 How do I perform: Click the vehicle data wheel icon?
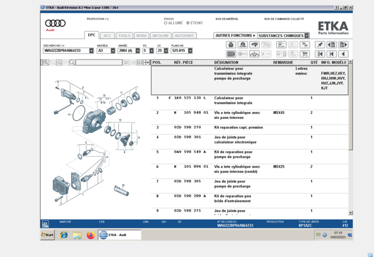[243, 44]
